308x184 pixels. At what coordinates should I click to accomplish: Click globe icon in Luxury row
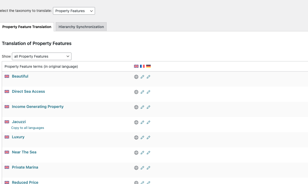tap(136, 137)
